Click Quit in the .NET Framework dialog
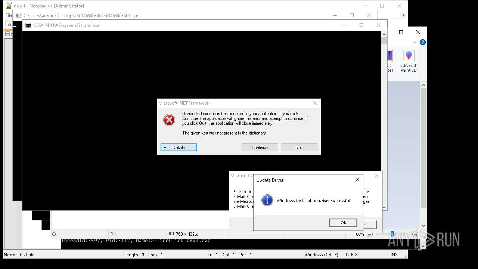 299,148
